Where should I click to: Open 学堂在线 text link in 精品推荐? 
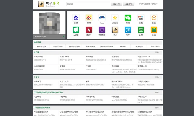pyautogui.click(x=139, y=47)
